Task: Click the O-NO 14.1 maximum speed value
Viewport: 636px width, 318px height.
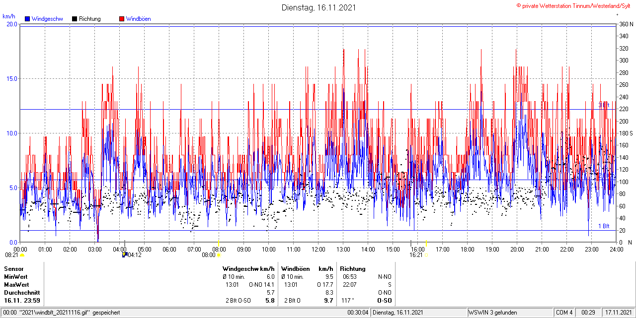Action: coord(261,285)
